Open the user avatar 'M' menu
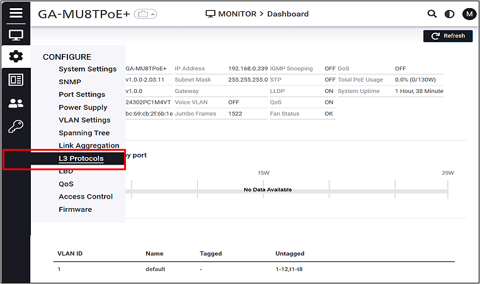 (x=469, y=14)
